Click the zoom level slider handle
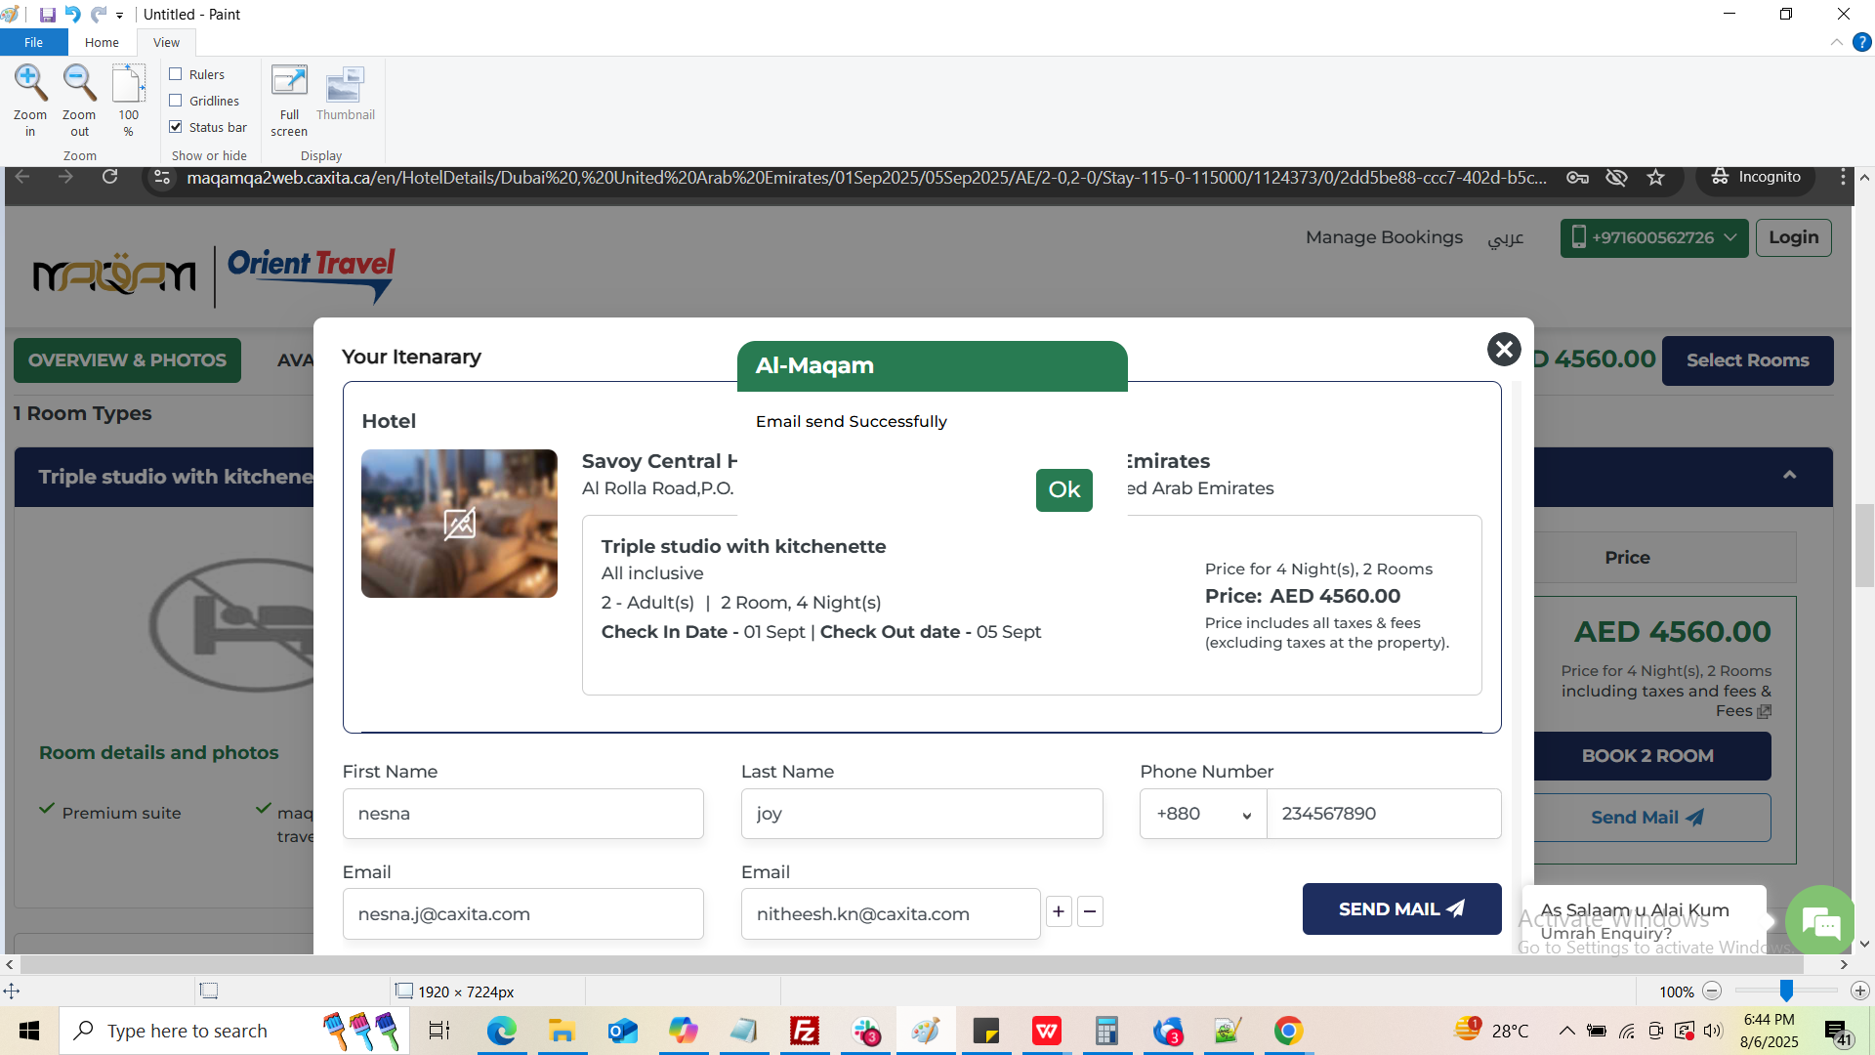Viewport: 1875px width, 1055px height. (1786, 992)
